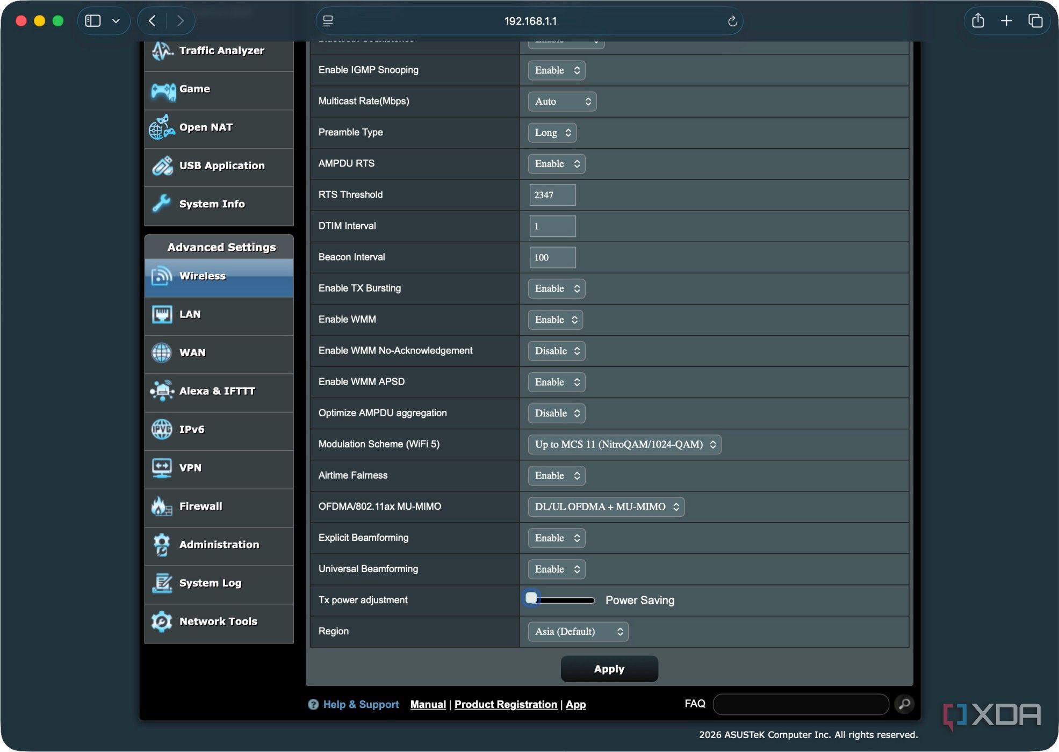Click the IPv6 icon in sidebar
The width and height of the screenshot is (1059, 752).
coord(162,429)
